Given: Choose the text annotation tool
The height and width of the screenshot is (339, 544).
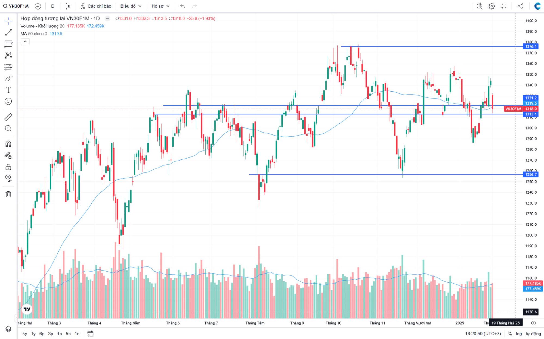Looking at the screenshot, I should coord(8,90).
